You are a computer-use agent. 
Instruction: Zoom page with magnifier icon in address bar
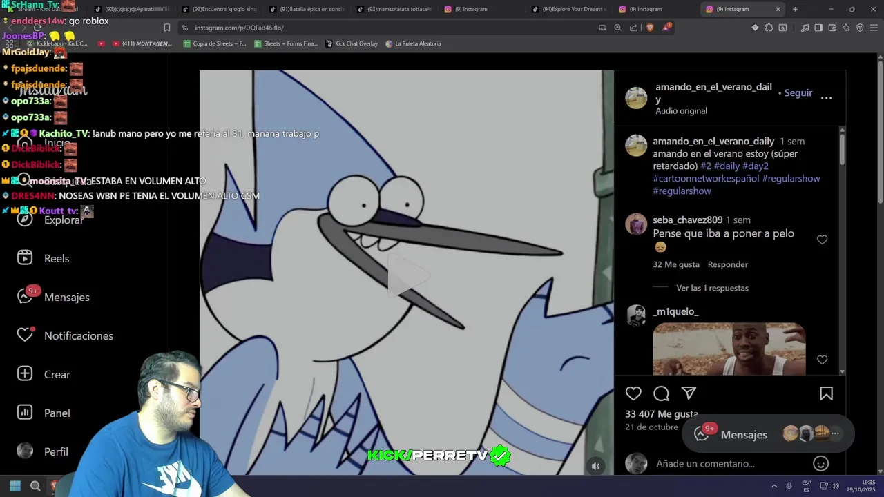click(x=617, y=28)
